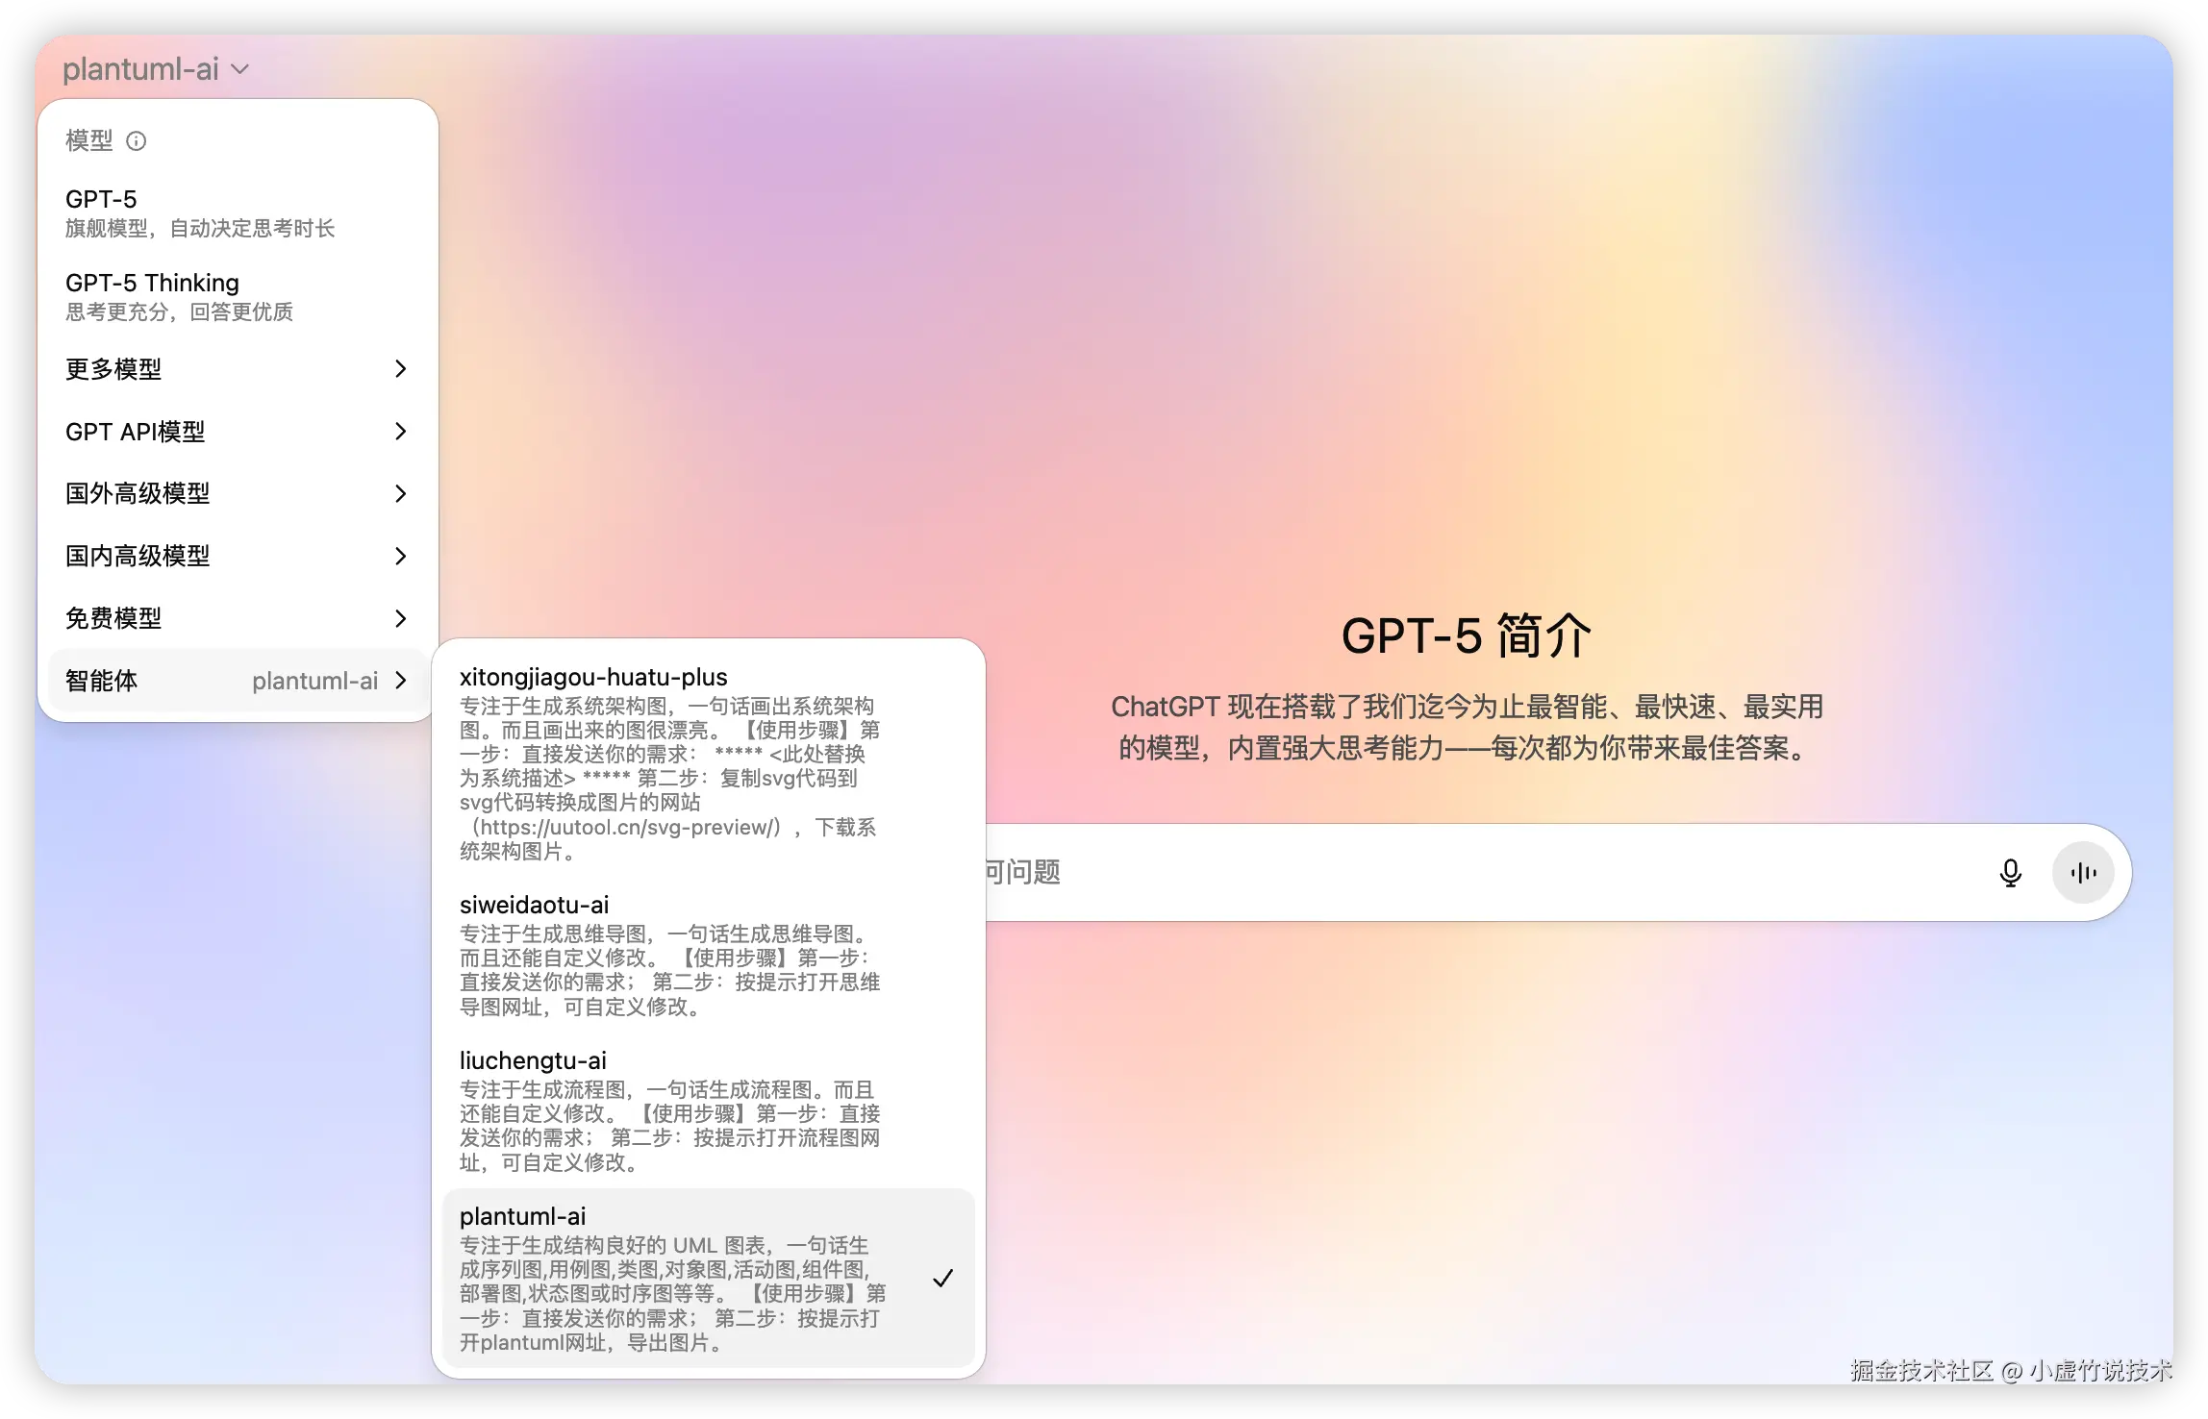The height and width of the screenshot is (1419, 2208).
Task: Open the 智能体 agents submenu
Action: [236, 681]
